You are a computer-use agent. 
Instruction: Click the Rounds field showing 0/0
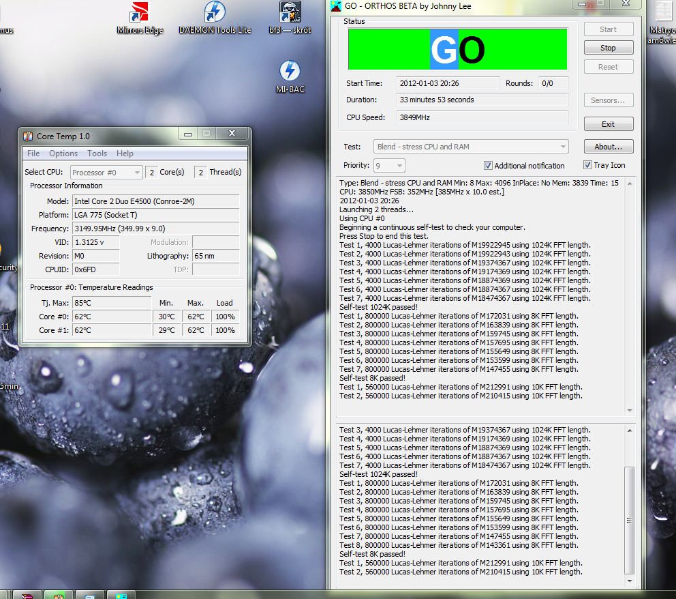pos(553,83)
